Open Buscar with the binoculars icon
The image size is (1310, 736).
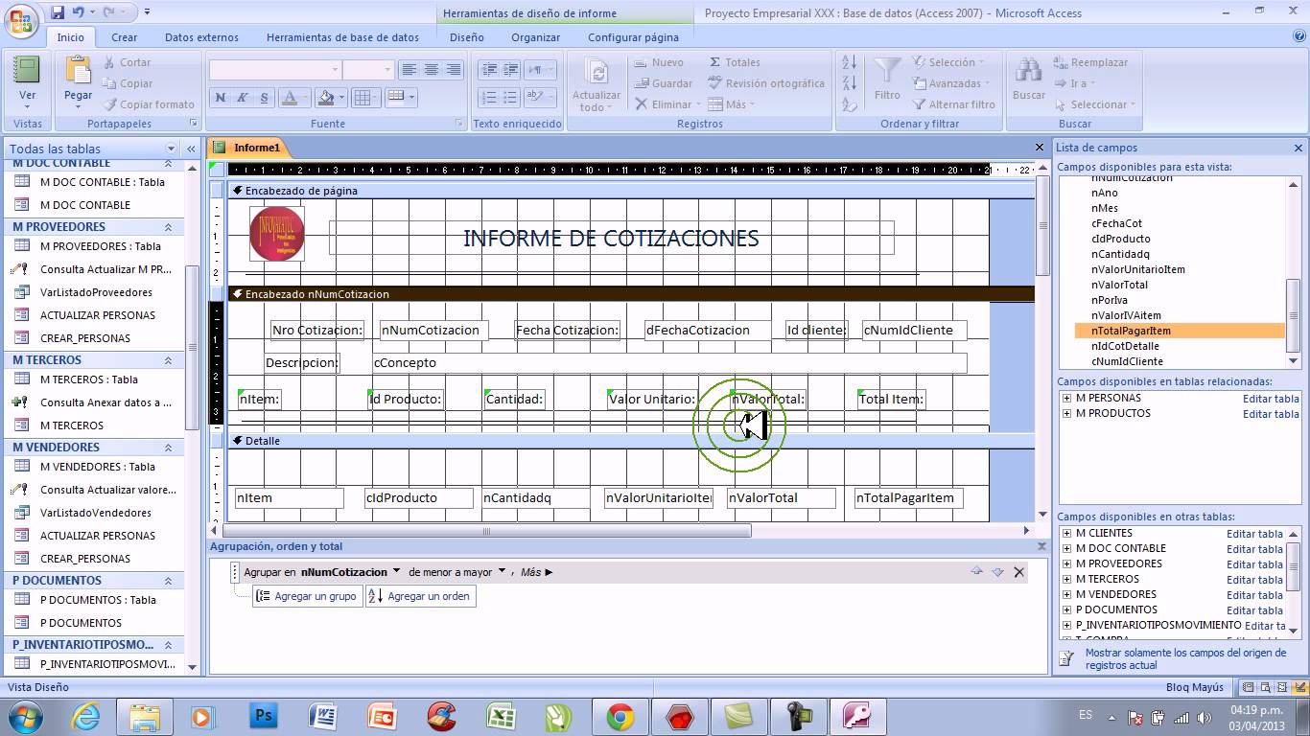pos(1028,69)
